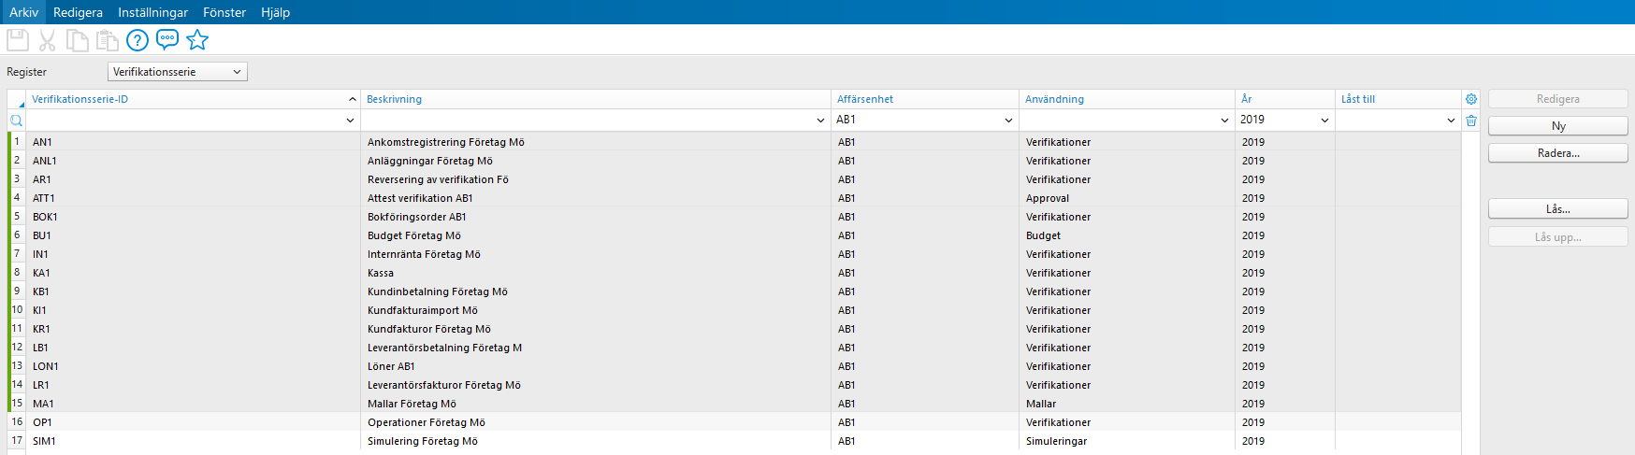The image size is (1635, 455).
Task: Open the Hjälp menu
Action: coord(275,12)
